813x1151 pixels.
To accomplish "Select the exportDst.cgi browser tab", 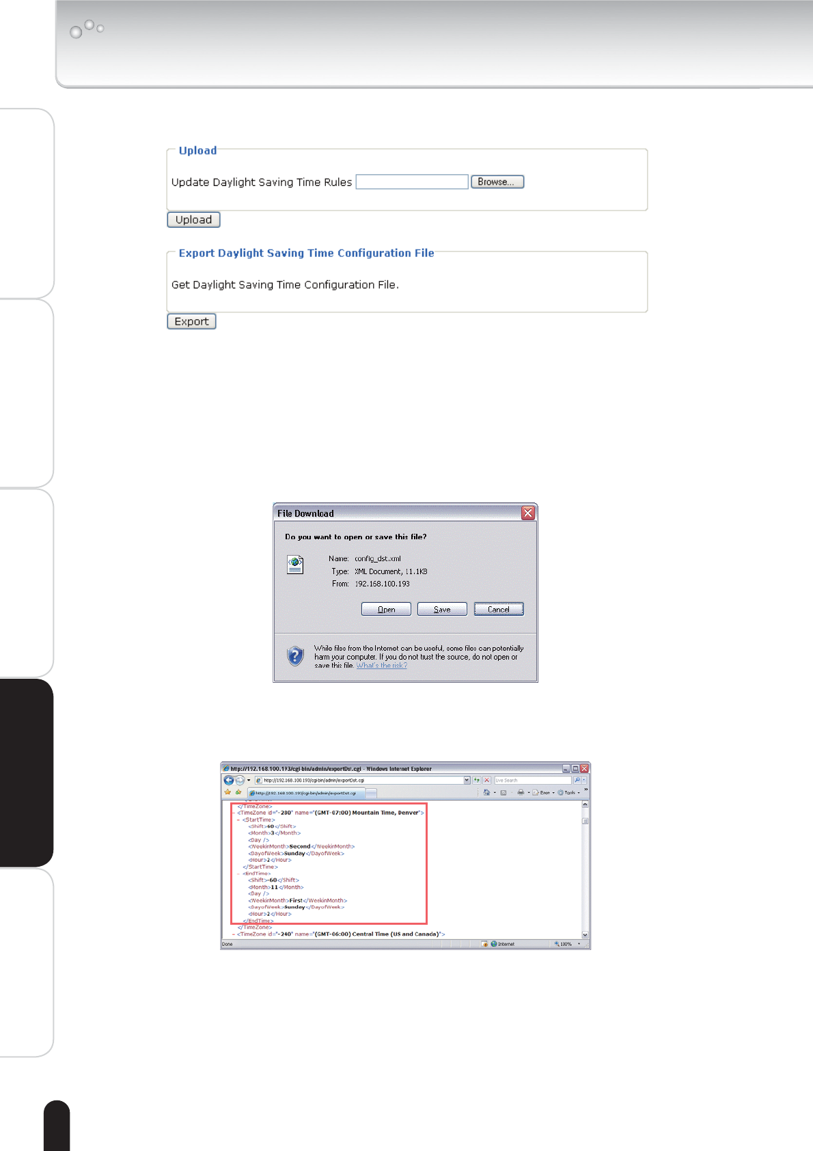I will pos(306,793).
